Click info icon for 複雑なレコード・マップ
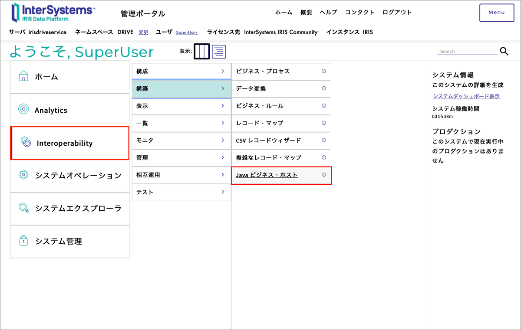Viewport: 521px width, 330px height. tap(324, 157)
